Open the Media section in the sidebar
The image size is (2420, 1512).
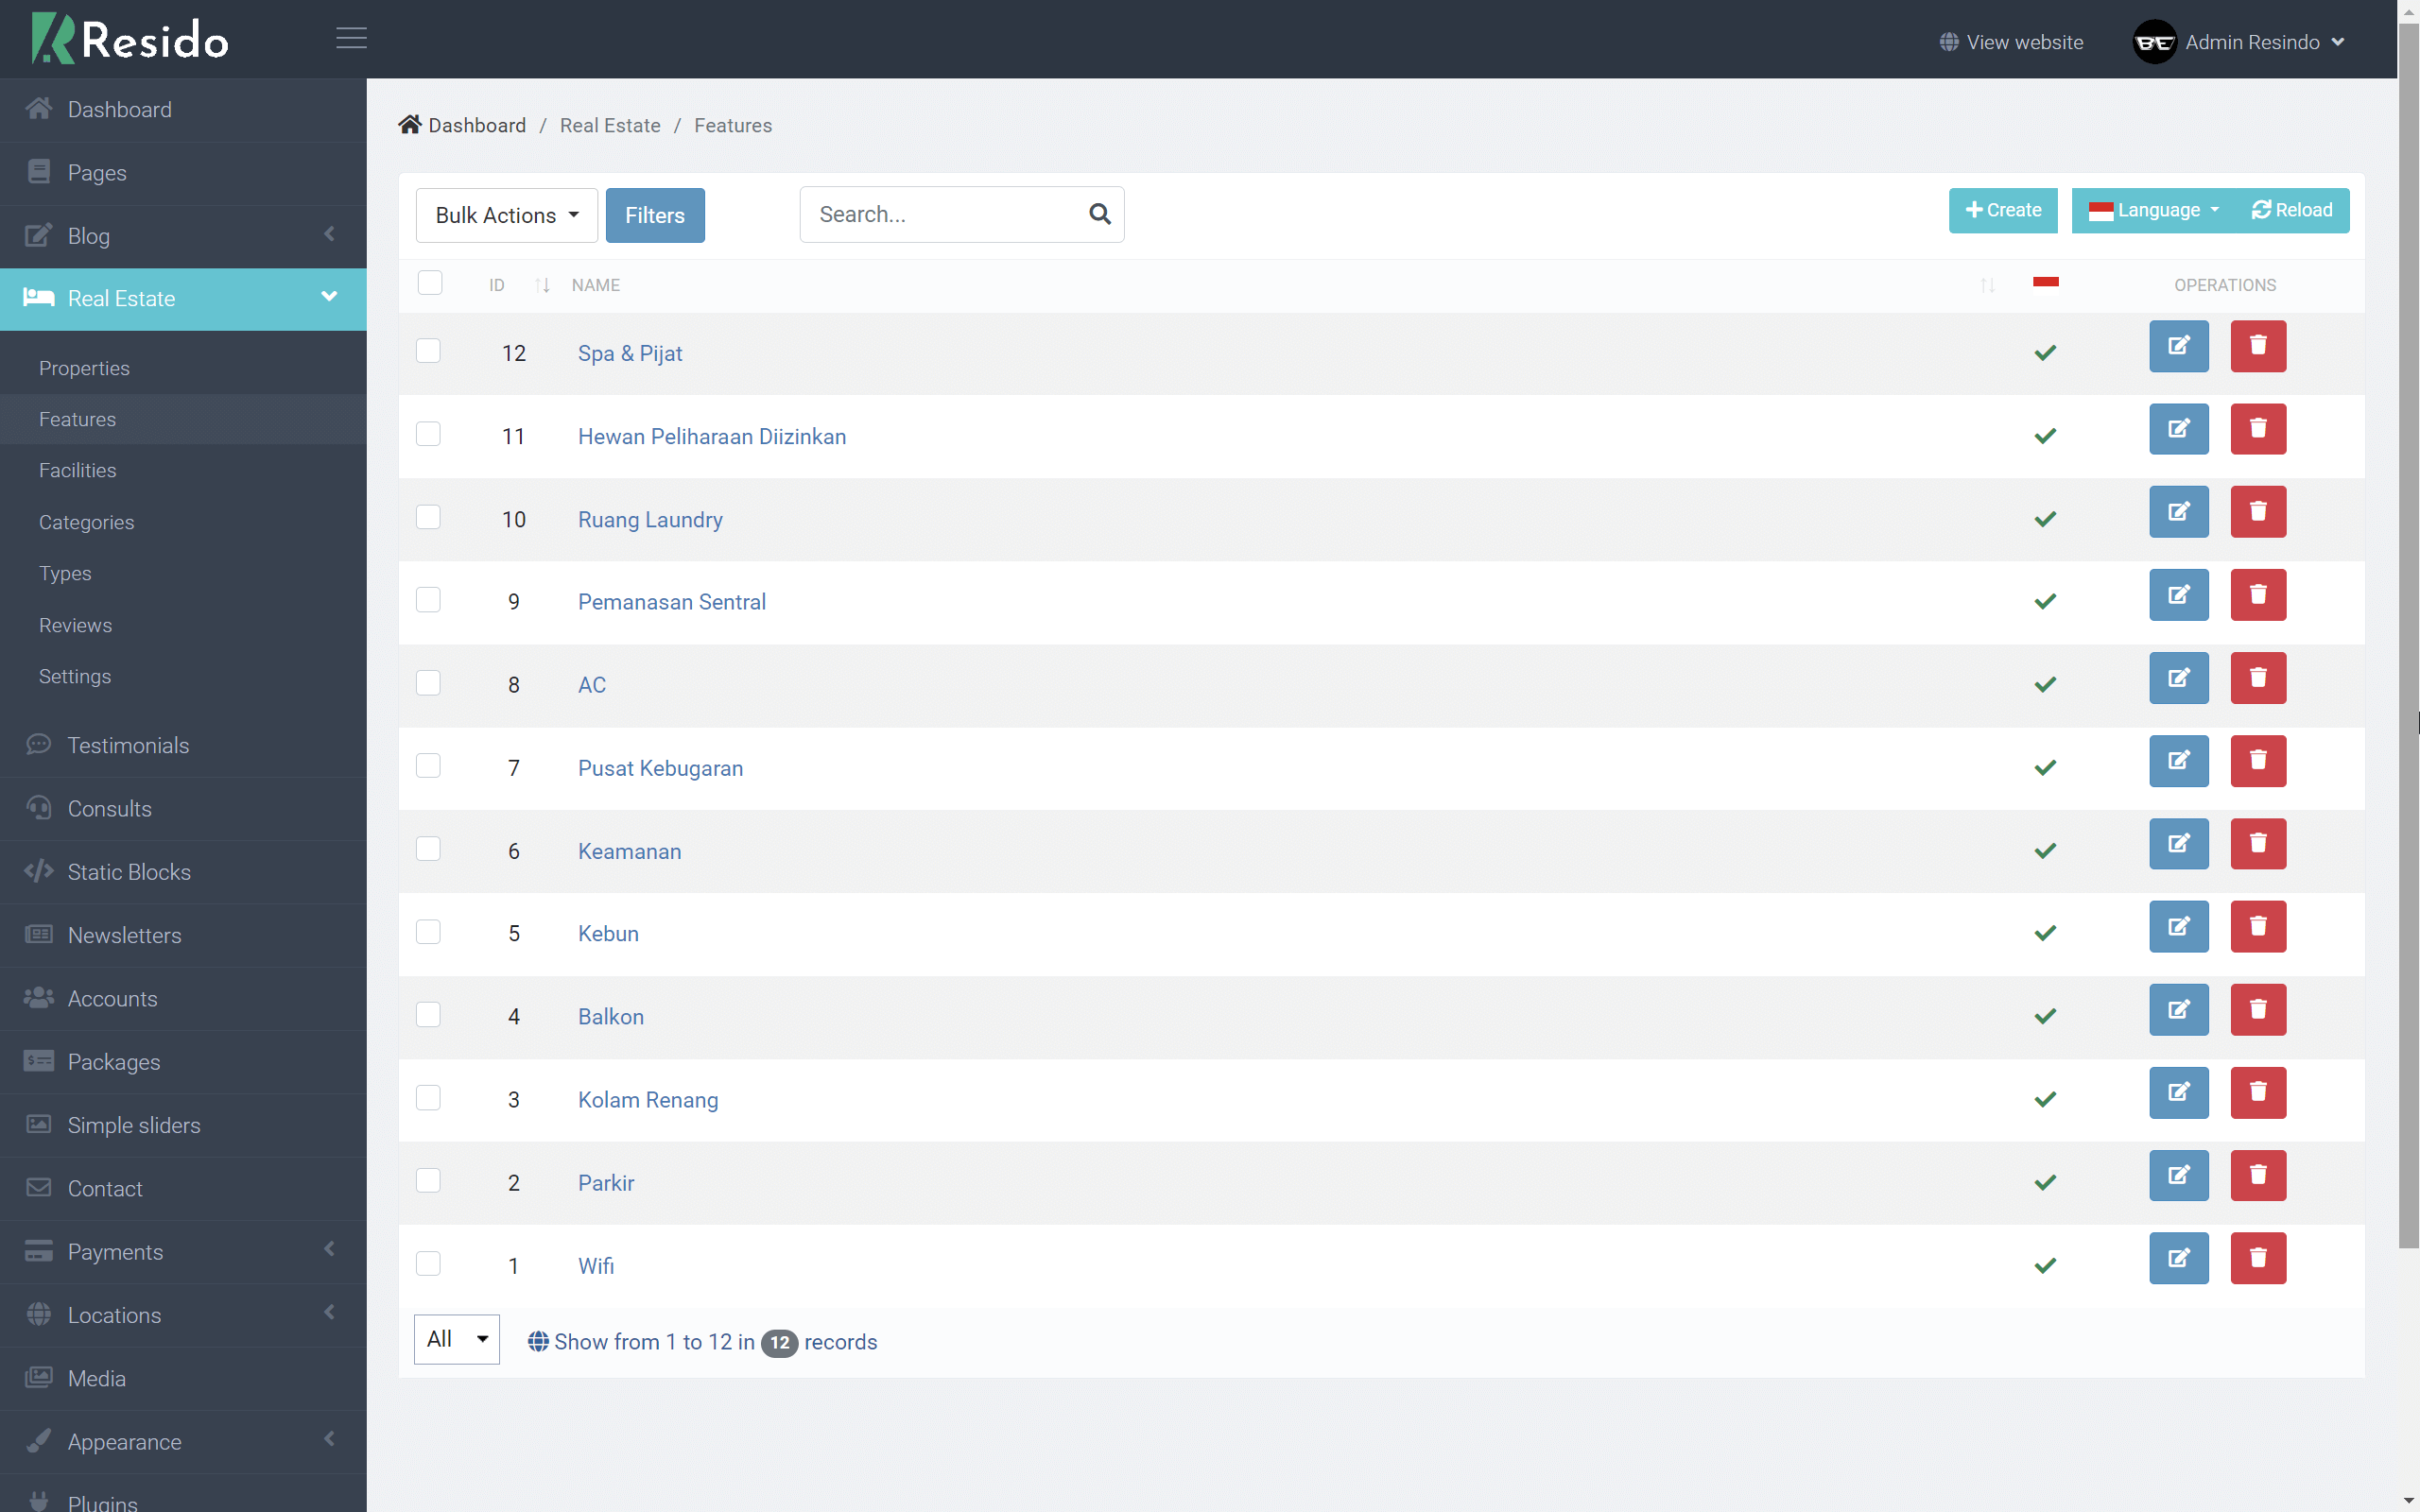(x=97, y=1377)
